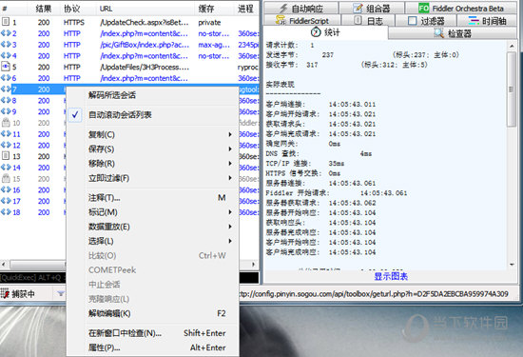Sort sessions by 结果 column header
This screenshot has height=357, width=523.
[44, 9]
